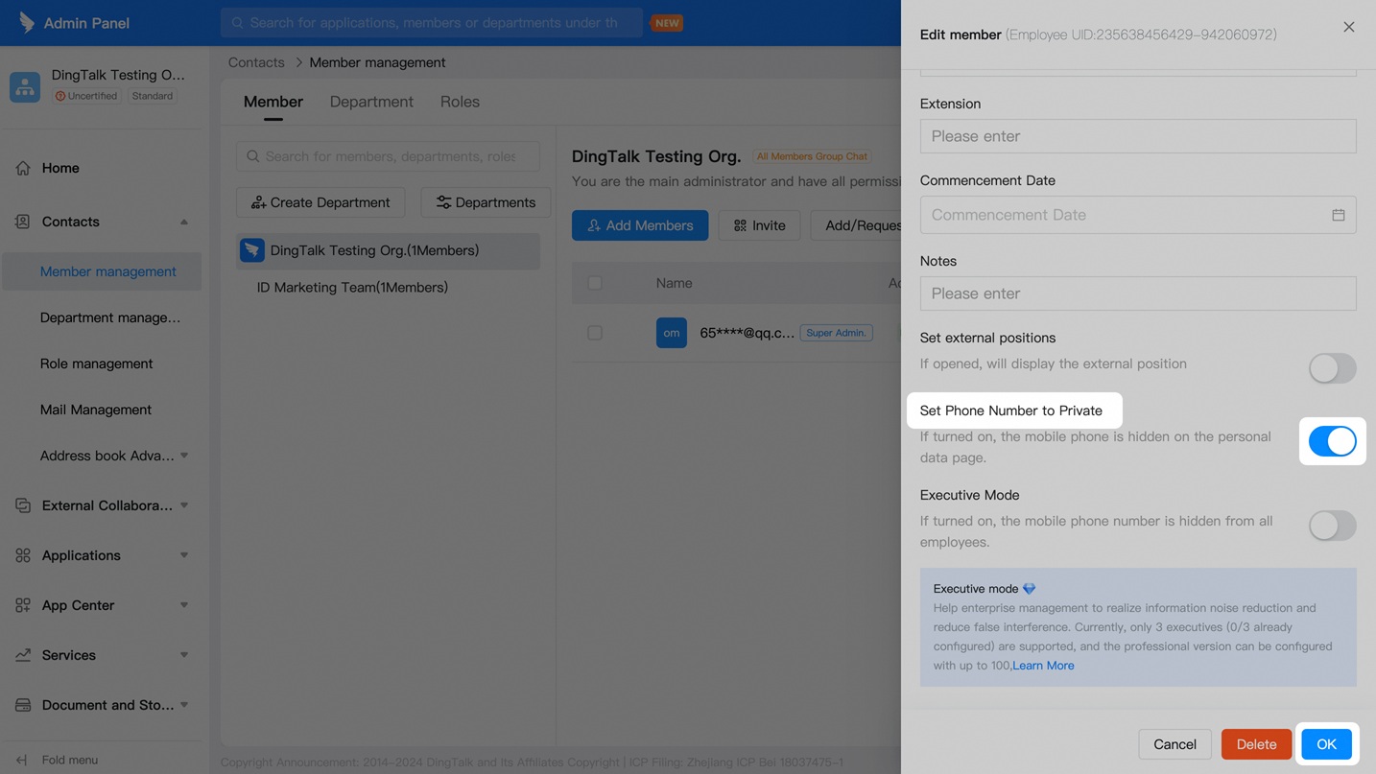Click the member search input field
This screenshot has height=774, width=1376.
(388, 156)
